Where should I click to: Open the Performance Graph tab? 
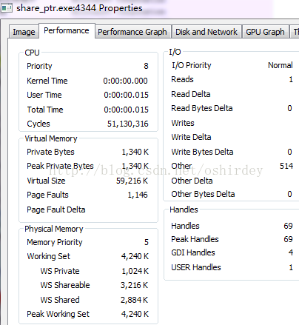(x=132, y=32)
